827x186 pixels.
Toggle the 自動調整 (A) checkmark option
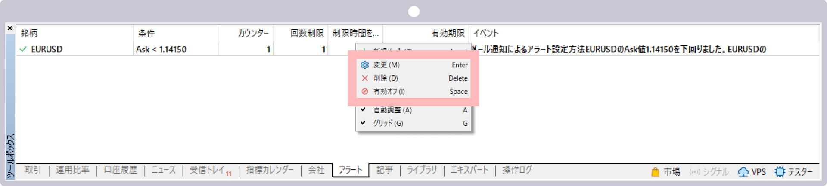[x=392, y=110]
